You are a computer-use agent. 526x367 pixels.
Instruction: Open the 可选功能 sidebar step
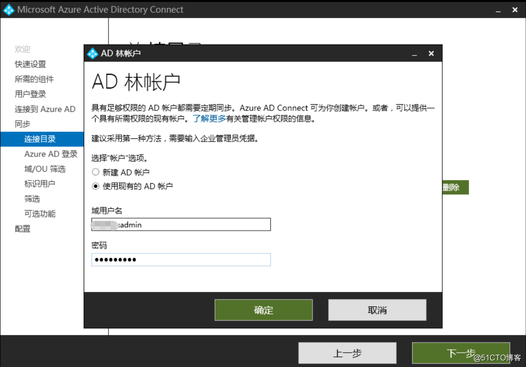[40, 214]
